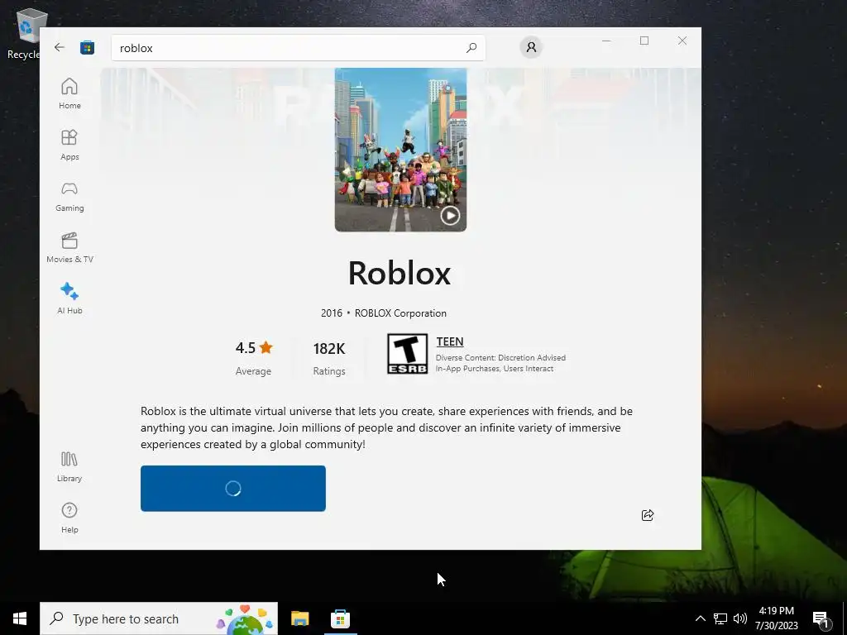Open Apps section in the sidebar
This screenshot has height=635, width=847.
pyautogui.click(x=69, y=145)
